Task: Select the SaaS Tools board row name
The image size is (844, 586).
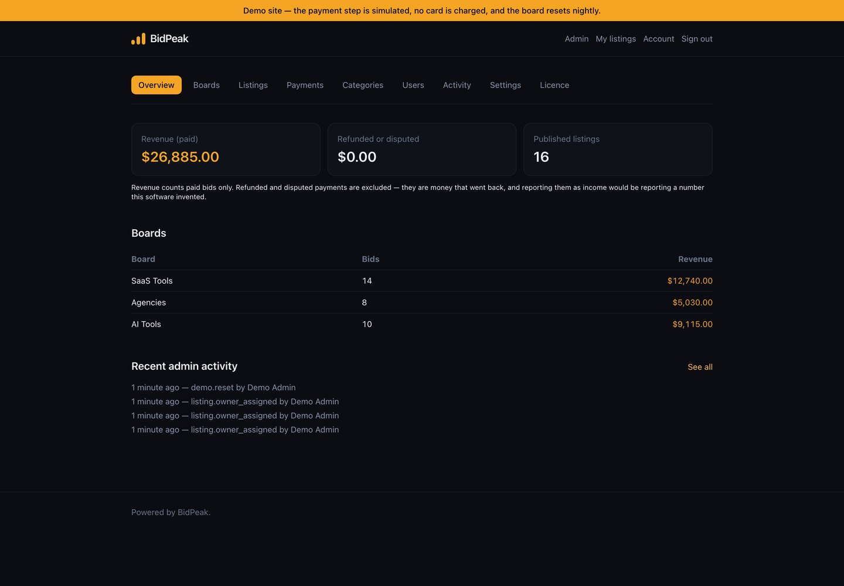Action: [x=152, y=281]
